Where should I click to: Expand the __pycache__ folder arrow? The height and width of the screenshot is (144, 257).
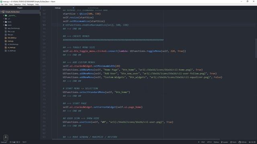[4, 16]
